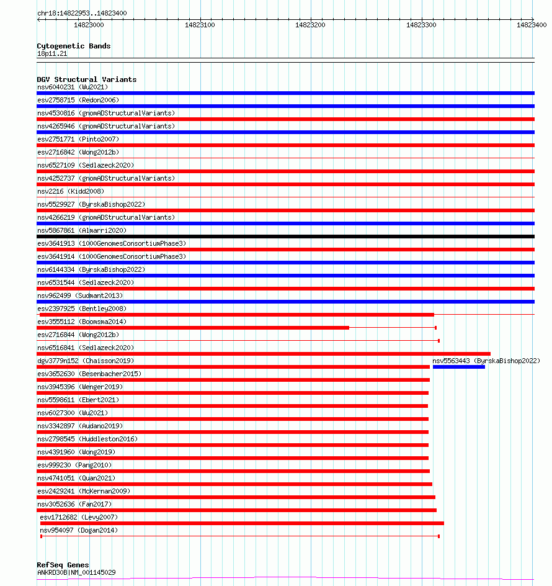Open esv2751771 (Pinto2007) variant

point(78,140)
